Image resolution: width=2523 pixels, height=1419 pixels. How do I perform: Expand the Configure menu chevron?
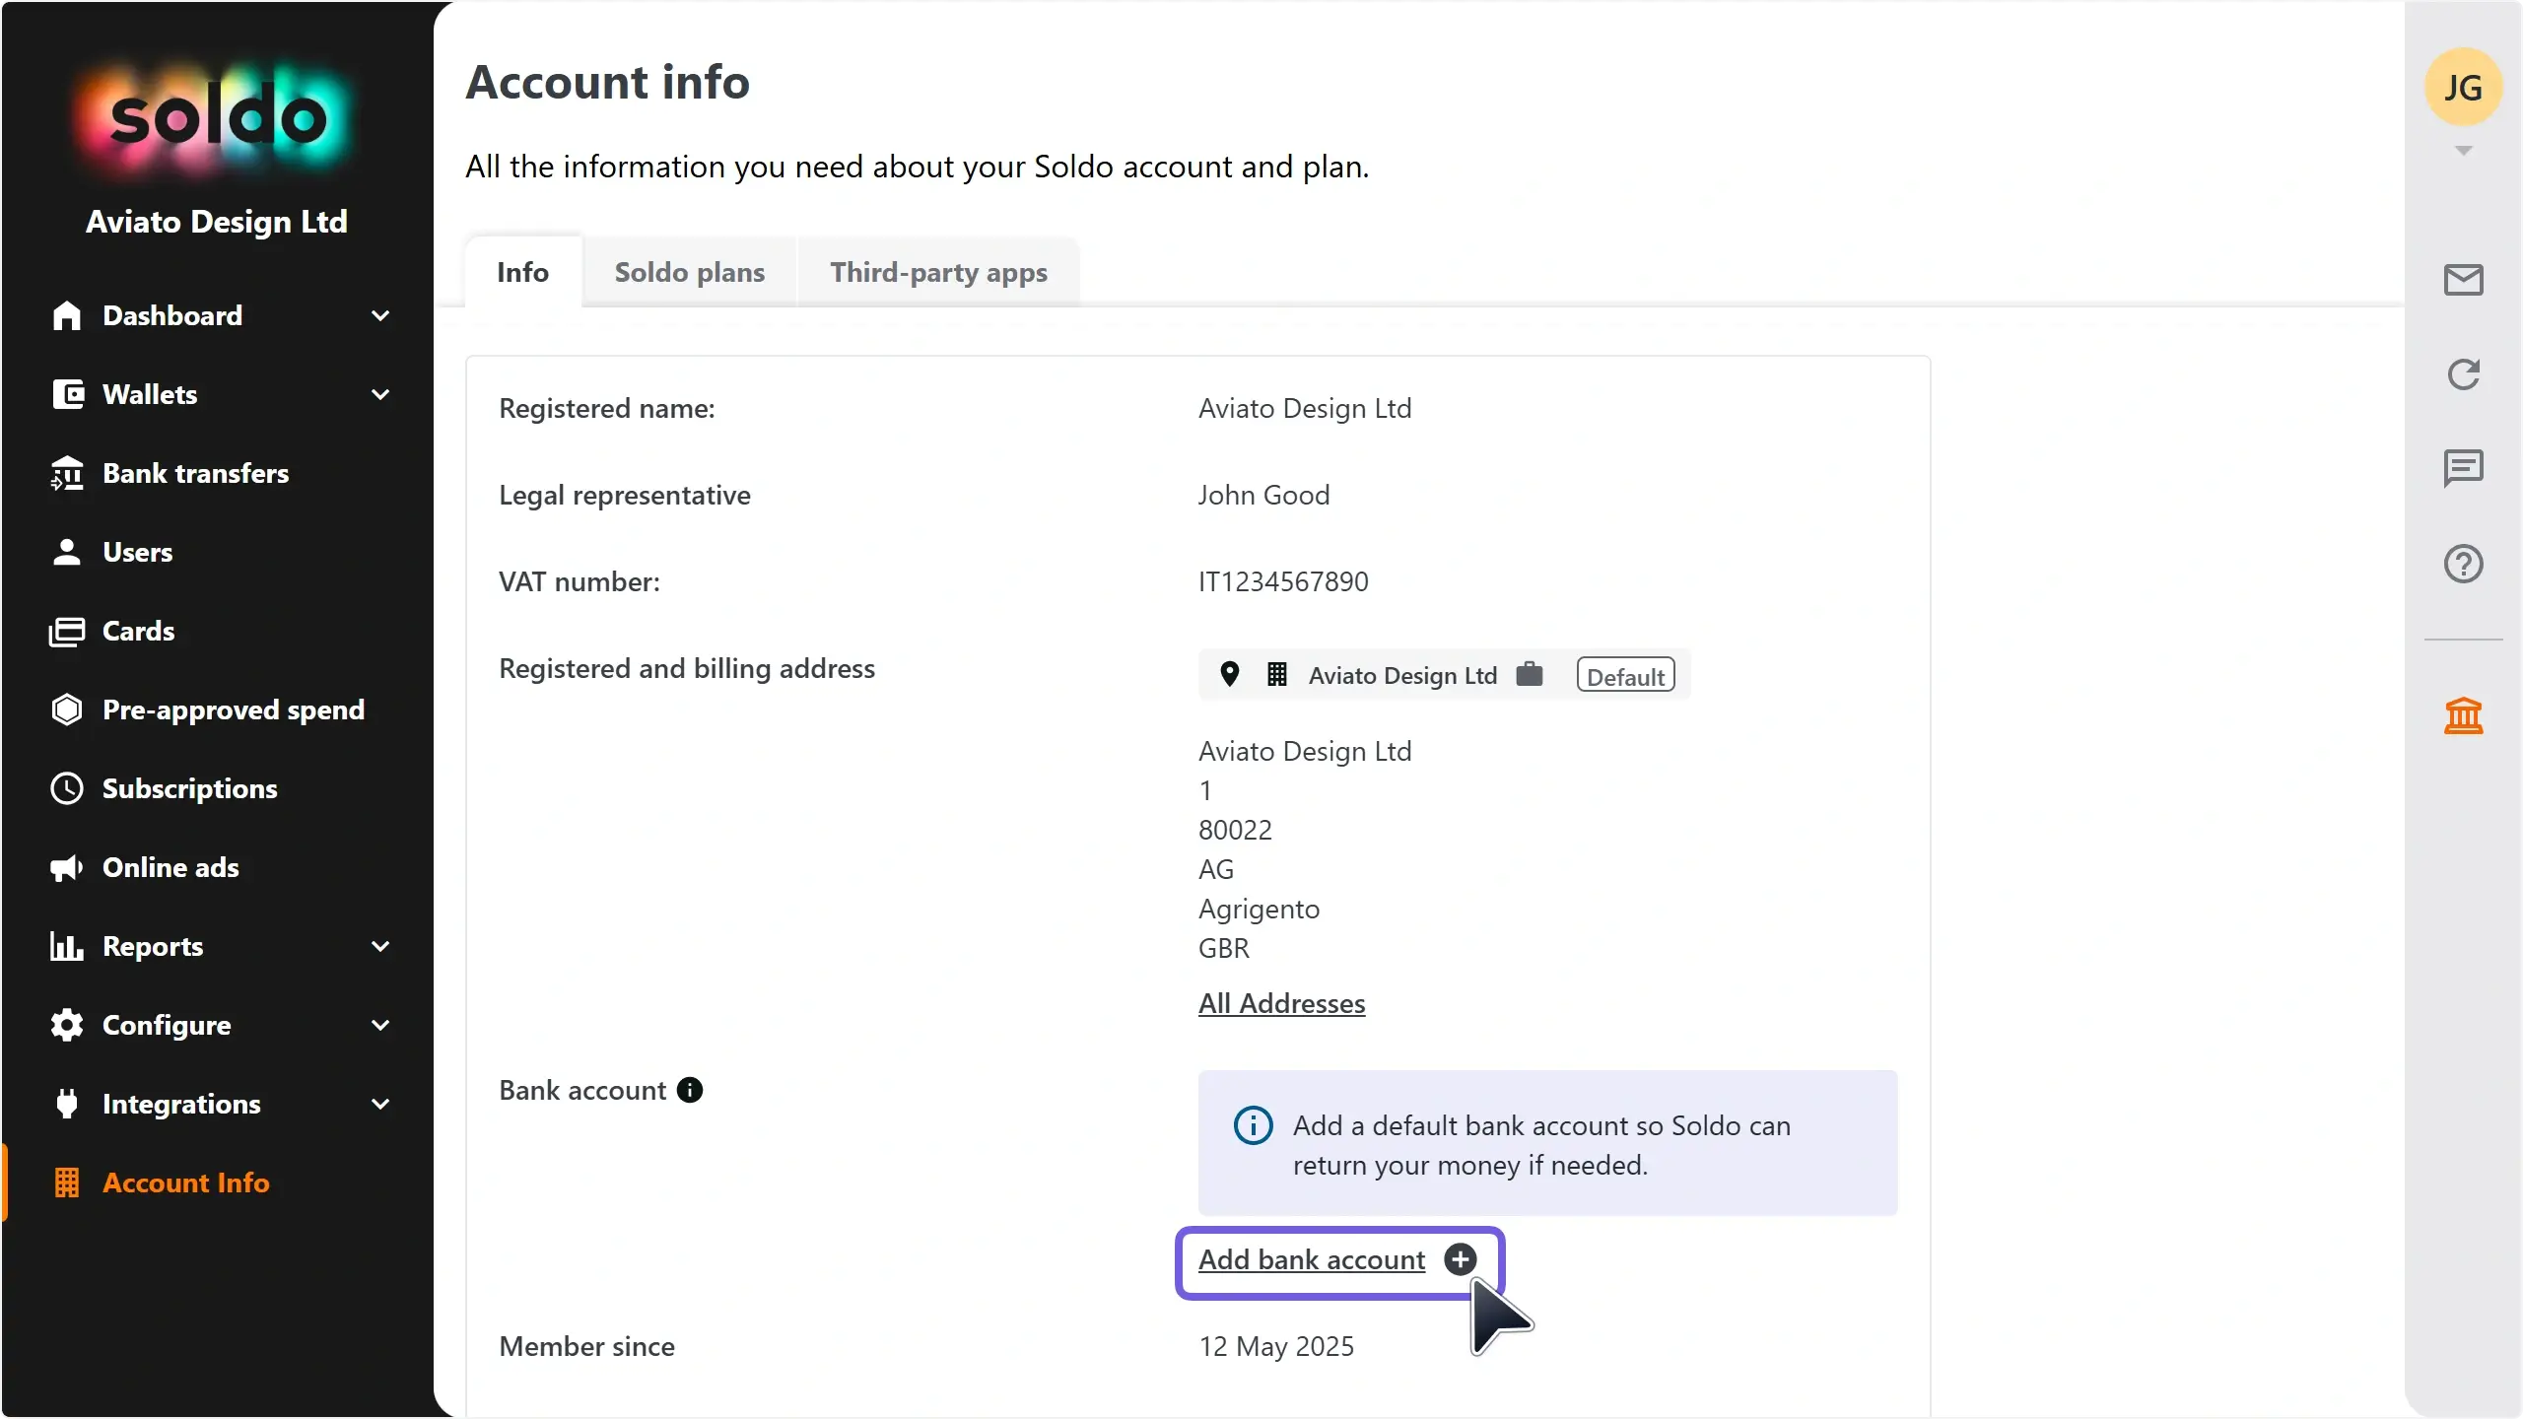pos(380,1025)
